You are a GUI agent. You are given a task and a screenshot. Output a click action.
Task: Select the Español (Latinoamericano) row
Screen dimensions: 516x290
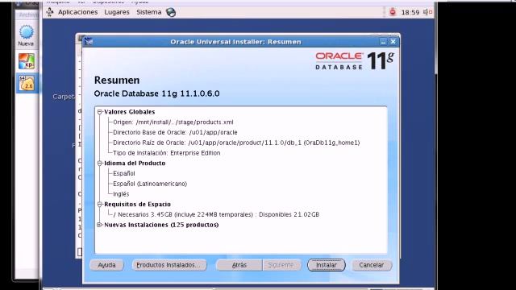tap(150, 184)
